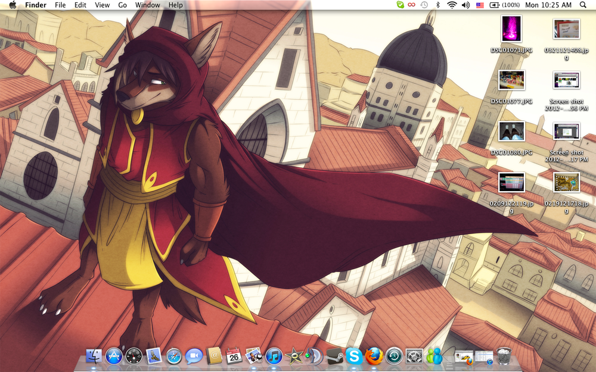
Task: Open the Finder application menu
Action: click(36, 5)
